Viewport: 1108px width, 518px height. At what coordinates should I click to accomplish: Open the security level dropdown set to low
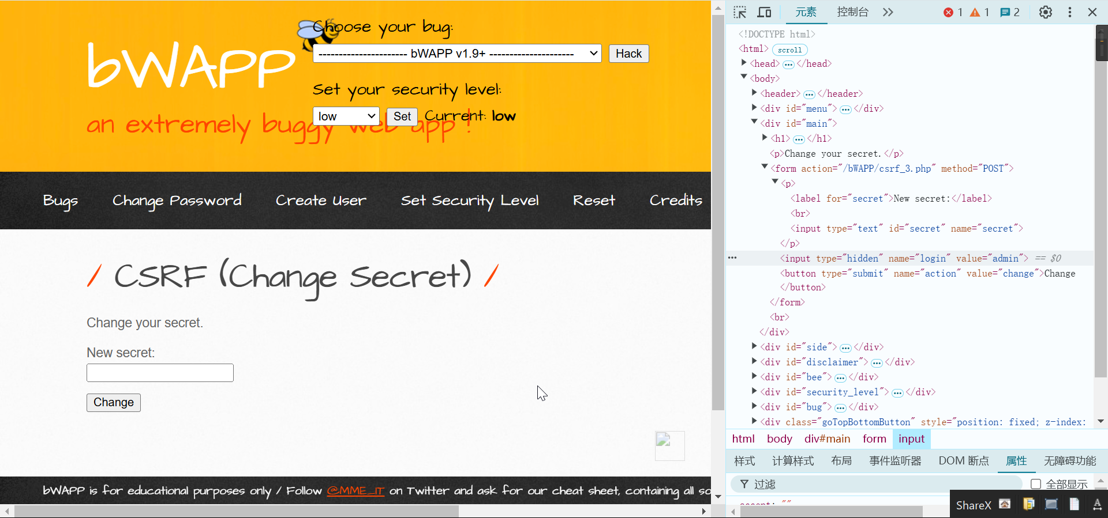346,116
